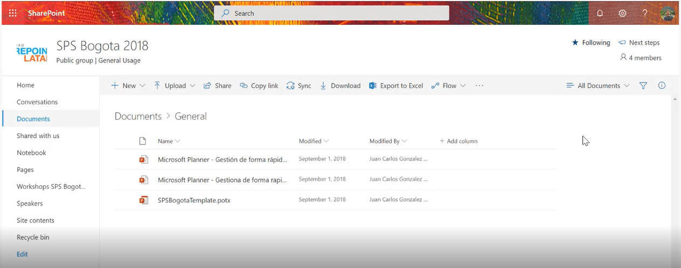Click PowerPoint icon of Gestiona de forma rapi file
This screenshot has width=681, height=268.
[143, 180]
